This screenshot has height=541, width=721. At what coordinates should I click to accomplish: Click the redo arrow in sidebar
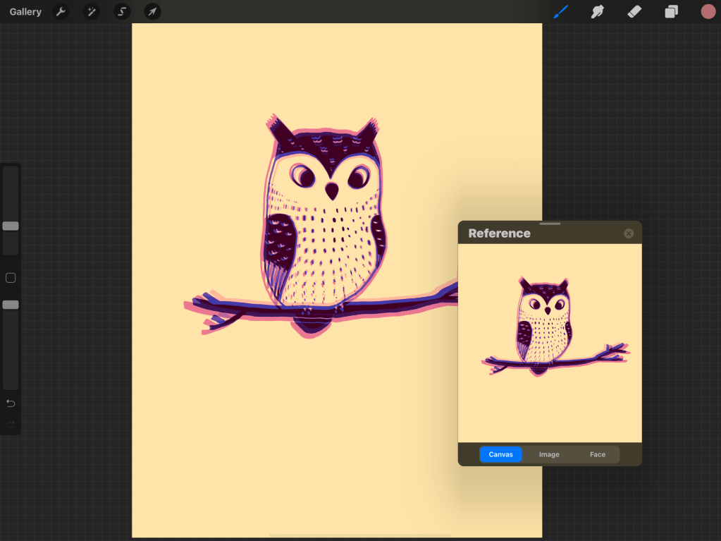click(11, 424)
